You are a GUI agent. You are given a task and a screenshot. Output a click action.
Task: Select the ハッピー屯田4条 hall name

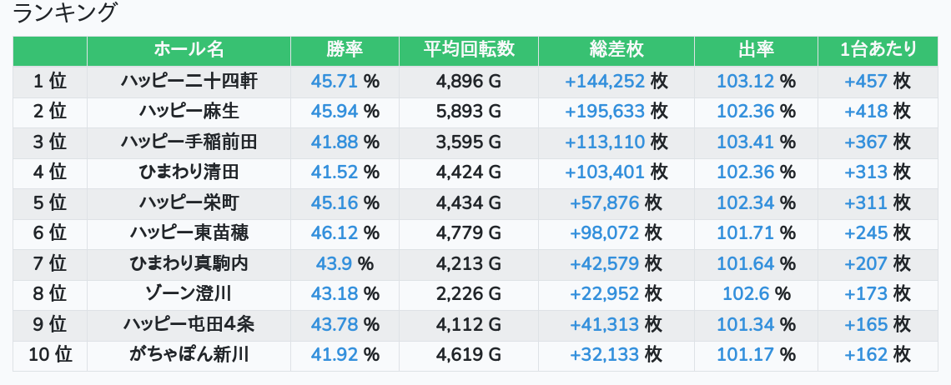tap(189, 325)
